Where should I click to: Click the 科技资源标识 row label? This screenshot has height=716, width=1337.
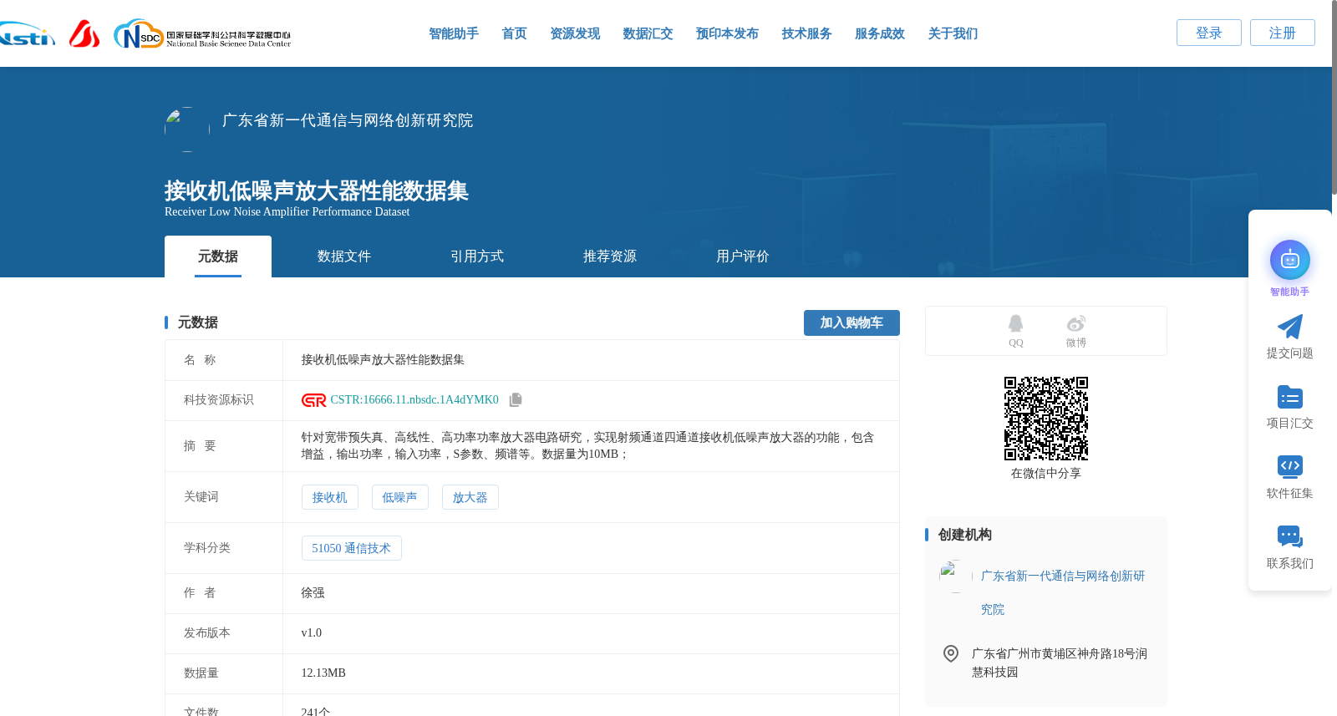coord(219,400)
